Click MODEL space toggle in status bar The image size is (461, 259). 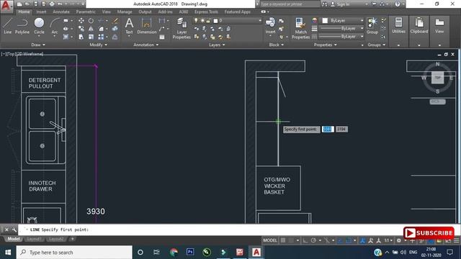(x=270, y=240)
